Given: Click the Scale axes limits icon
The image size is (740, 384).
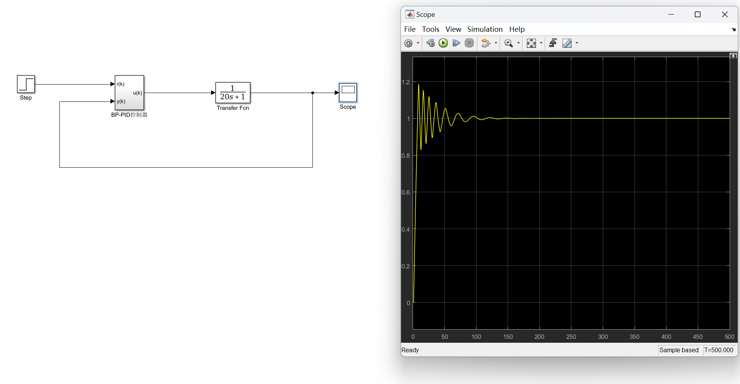Looking at the screenshot, I should 531,43.
